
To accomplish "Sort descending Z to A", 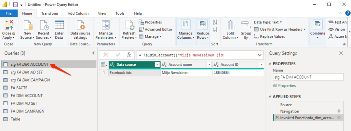I will click(215, 29).
